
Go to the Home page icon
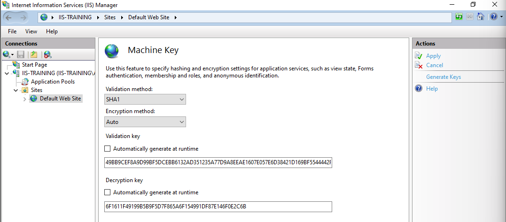tap(481, 17)
